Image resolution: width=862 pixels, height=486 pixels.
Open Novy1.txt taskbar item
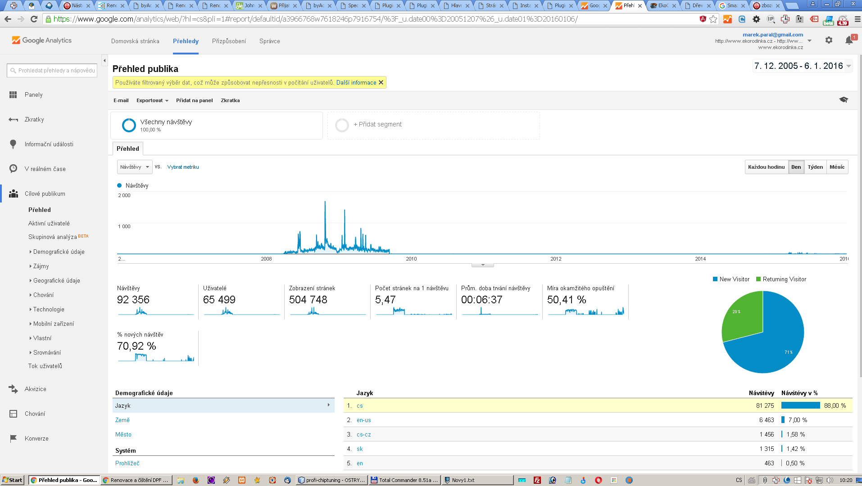(477, 480)
